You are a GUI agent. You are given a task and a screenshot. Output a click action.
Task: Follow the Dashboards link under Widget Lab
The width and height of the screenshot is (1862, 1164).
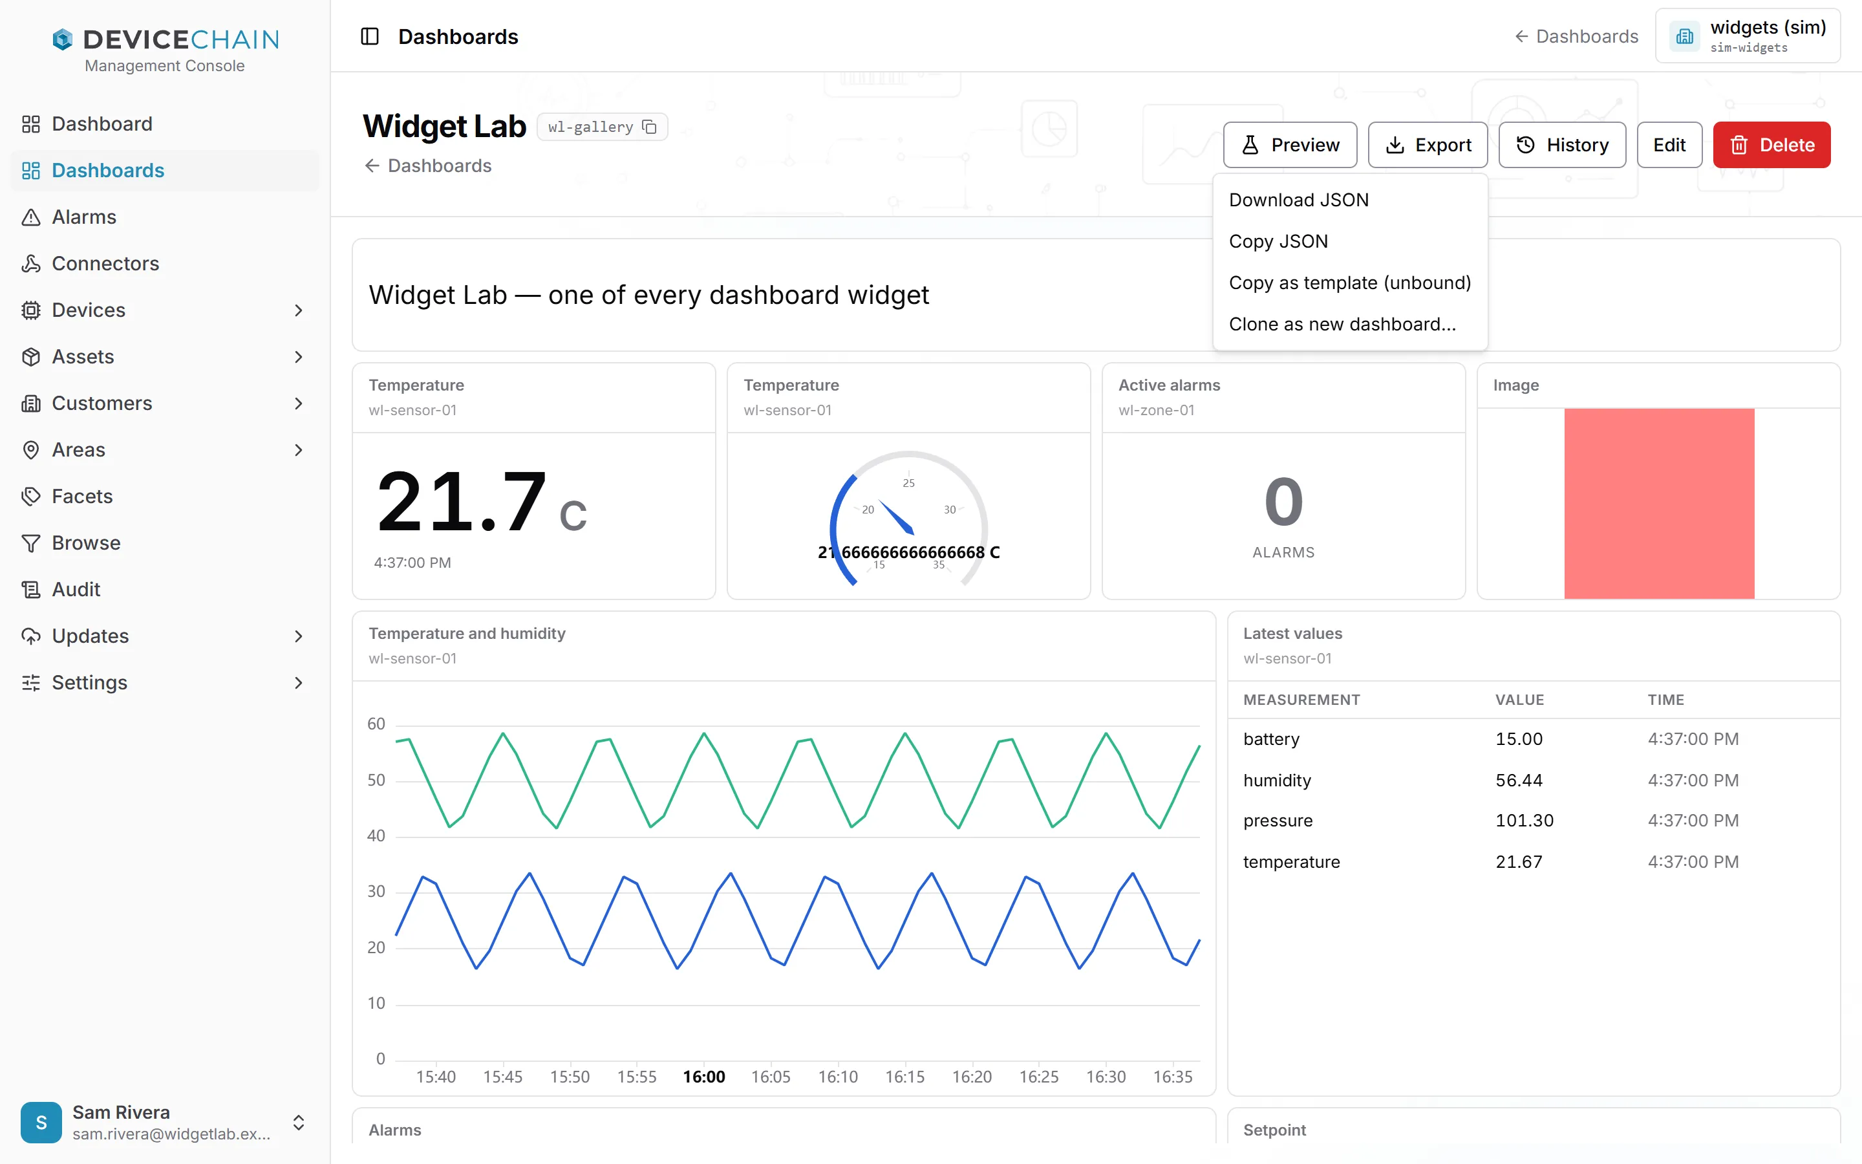tap(428, 166)
